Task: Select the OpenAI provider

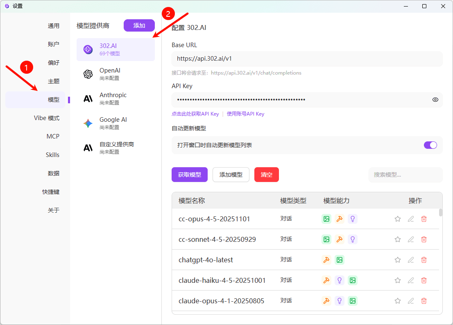Action: coord(116,74)
